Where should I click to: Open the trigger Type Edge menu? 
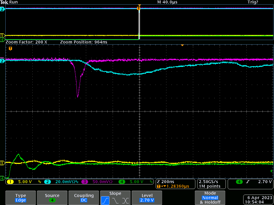pos(20,198)
